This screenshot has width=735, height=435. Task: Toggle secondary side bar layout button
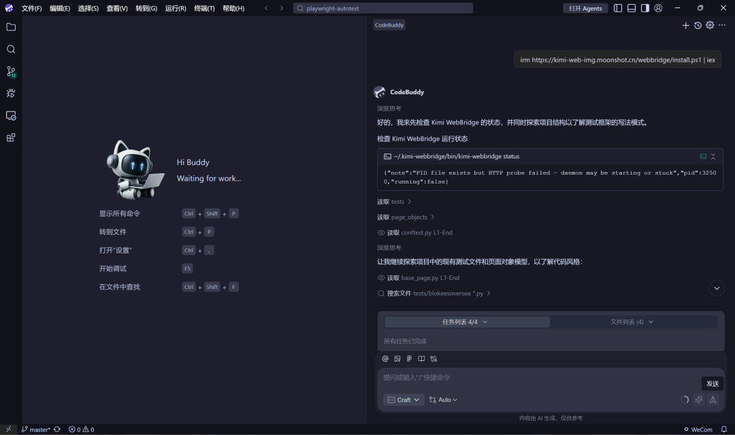pyautogui.click(x=645, y=8)
